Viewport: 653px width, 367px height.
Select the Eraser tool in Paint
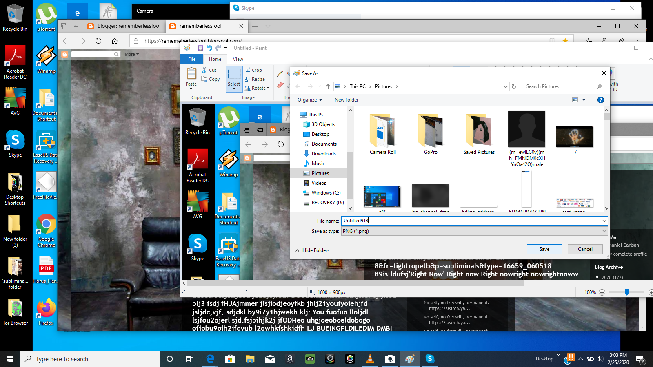coord(280,85)
